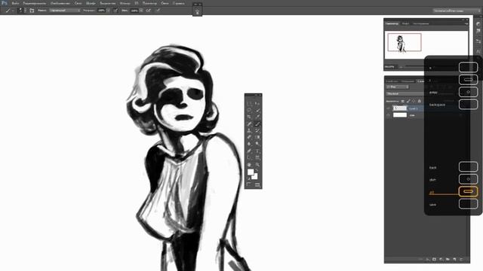Screen dimensions: 483x271
Task: Select the Blur tool
Action: (x=249, y=144)
